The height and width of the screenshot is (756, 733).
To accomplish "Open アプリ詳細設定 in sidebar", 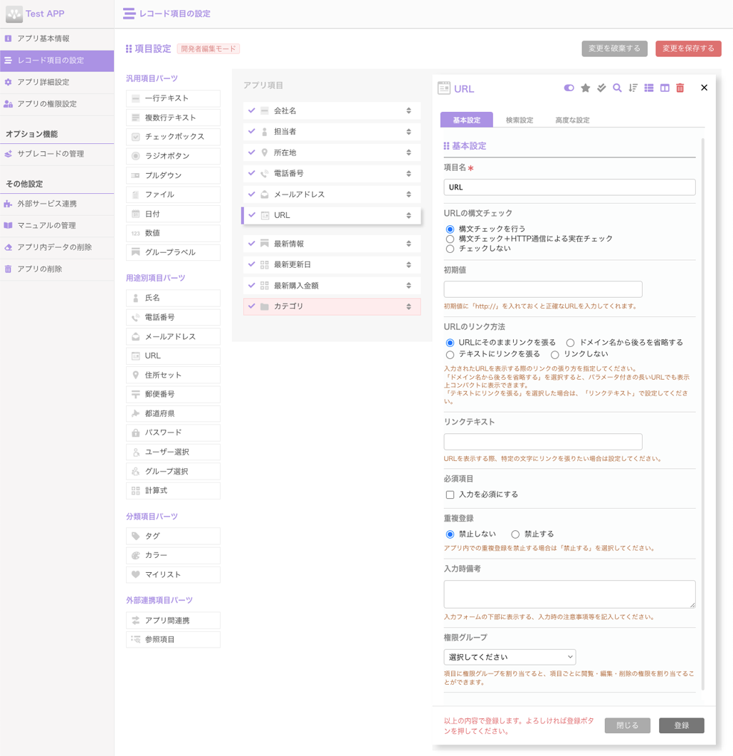I will click(57, 82).
